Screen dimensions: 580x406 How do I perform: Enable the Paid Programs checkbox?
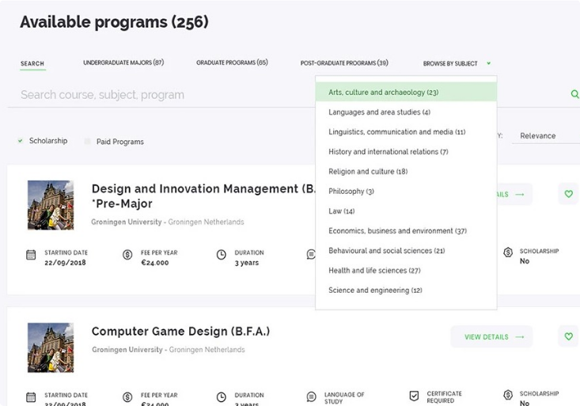pyautogui.click(x=88, y=142)
